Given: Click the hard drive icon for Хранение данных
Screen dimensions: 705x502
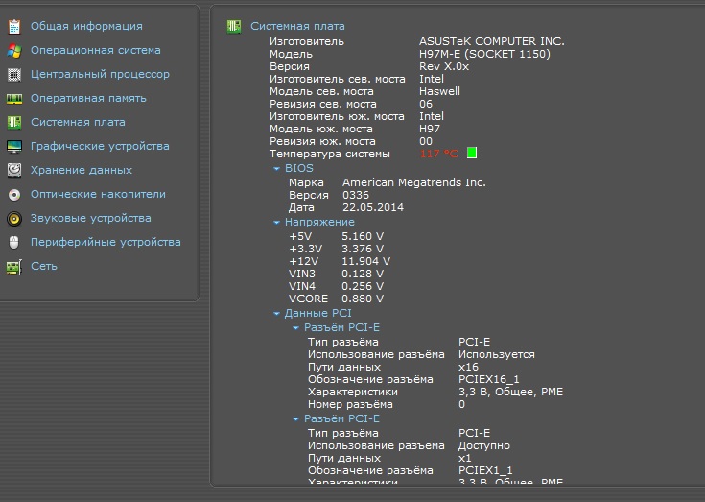Looking at the screenshot, I should coord(13,170).
